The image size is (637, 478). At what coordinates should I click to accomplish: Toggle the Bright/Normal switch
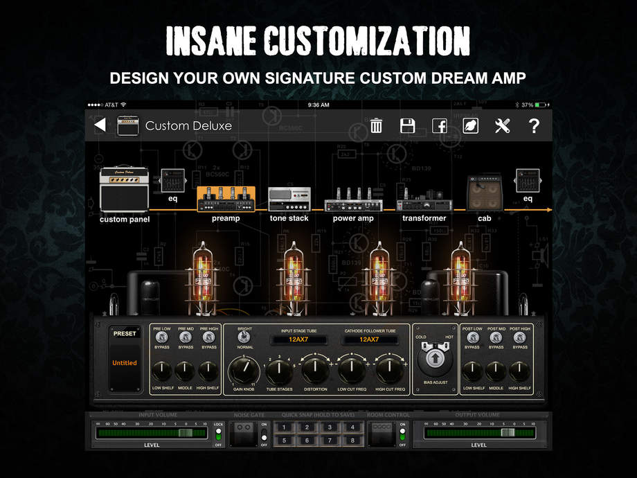coord(244,337)
